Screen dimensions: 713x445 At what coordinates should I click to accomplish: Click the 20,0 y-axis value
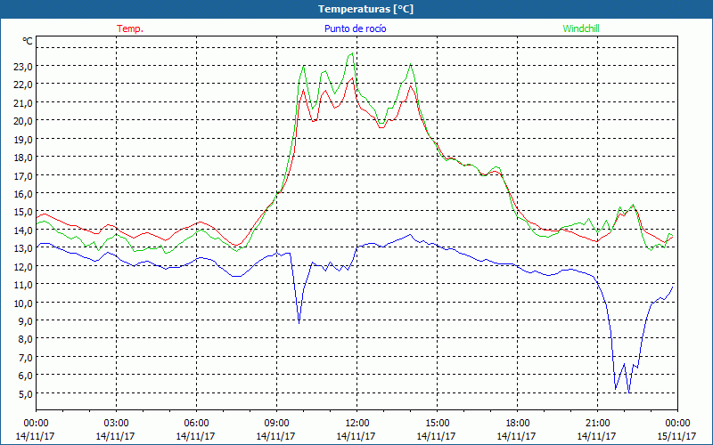coord(23,121)
